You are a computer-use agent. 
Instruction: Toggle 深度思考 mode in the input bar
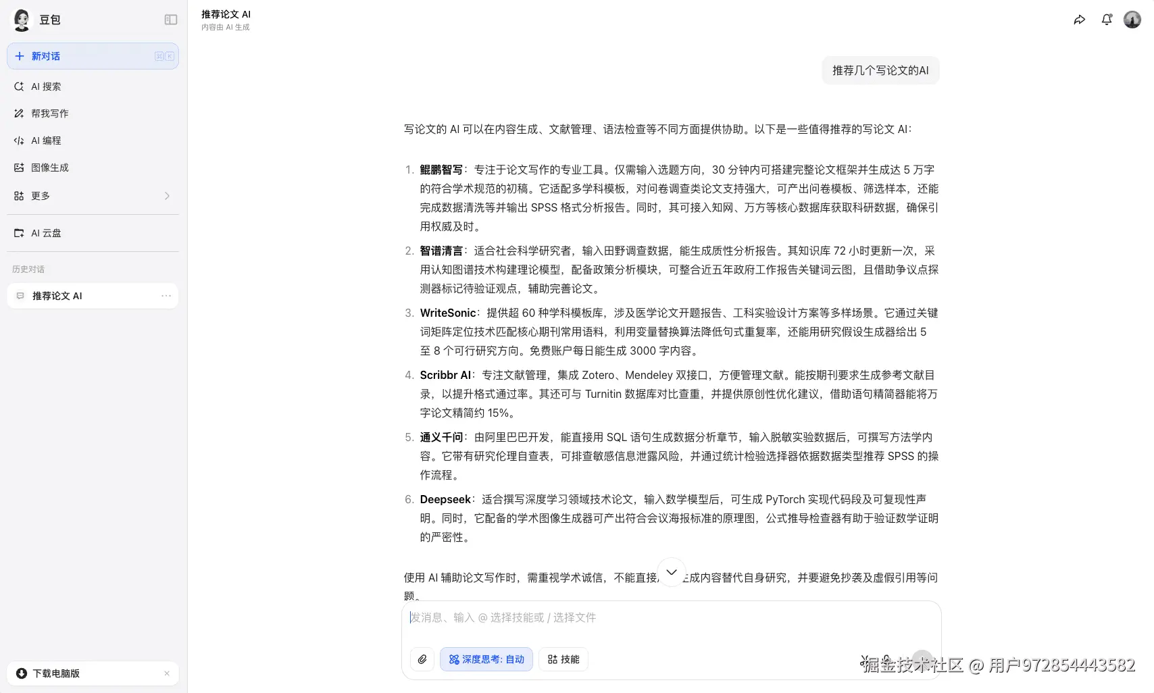486,659
